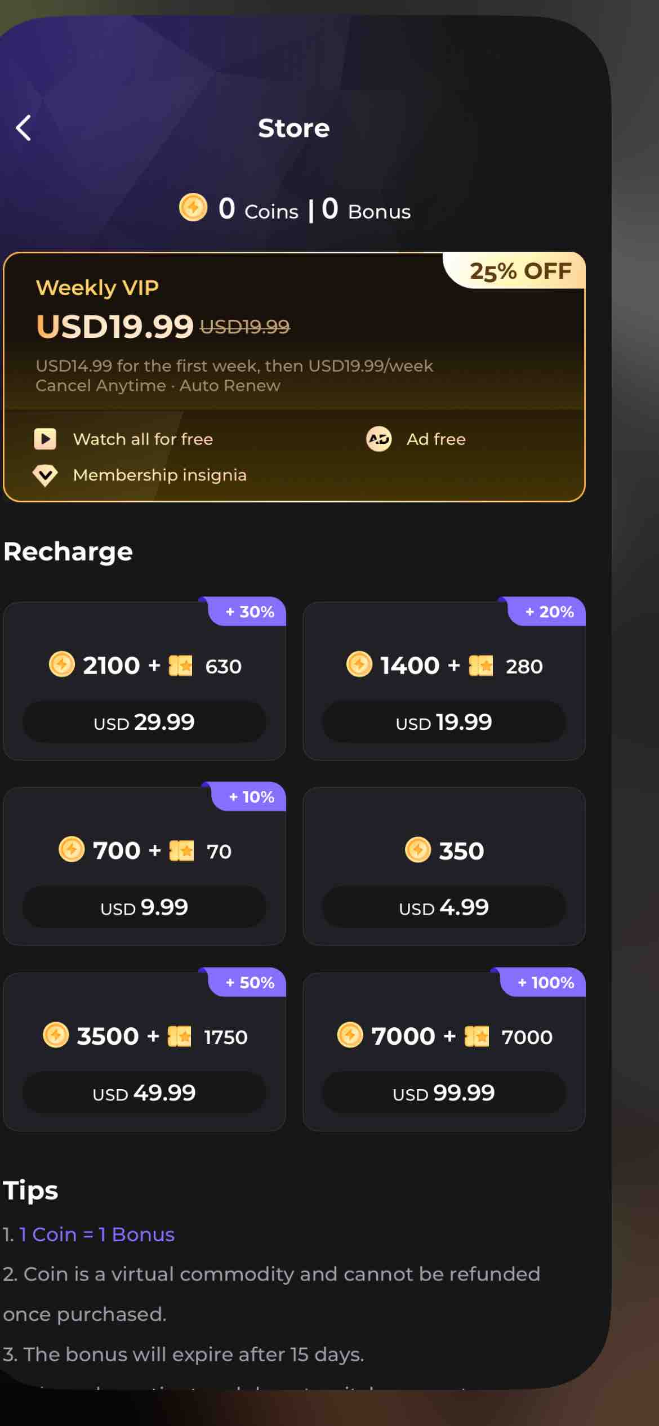Purchase the USD 4.99 coin pack

click(x=444, y=907)
